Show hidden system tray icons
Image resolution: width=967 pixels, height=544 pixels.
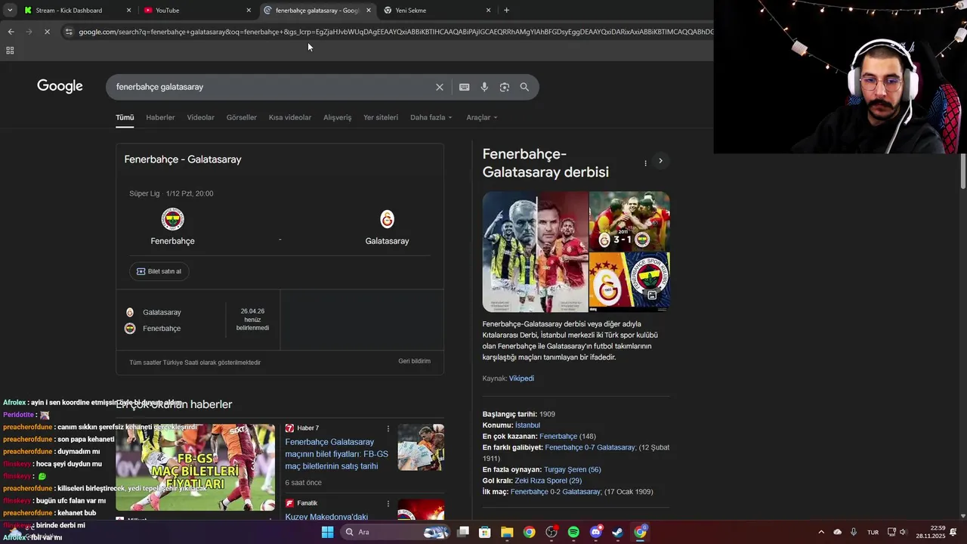[x=821, y=532]
